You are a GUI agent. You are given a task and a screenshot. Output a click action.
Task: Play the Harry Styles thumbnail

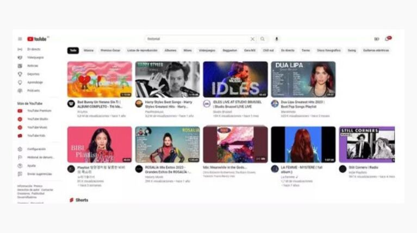pos(167,80)
